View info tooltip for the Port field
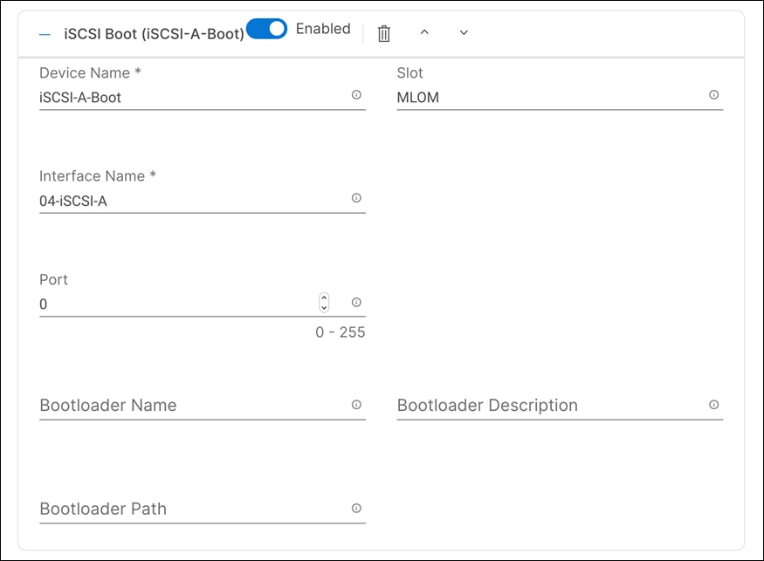 point(356,302)
